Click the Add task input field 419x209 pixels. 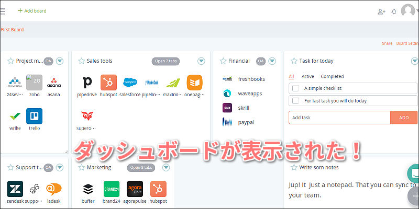point(339,118)
